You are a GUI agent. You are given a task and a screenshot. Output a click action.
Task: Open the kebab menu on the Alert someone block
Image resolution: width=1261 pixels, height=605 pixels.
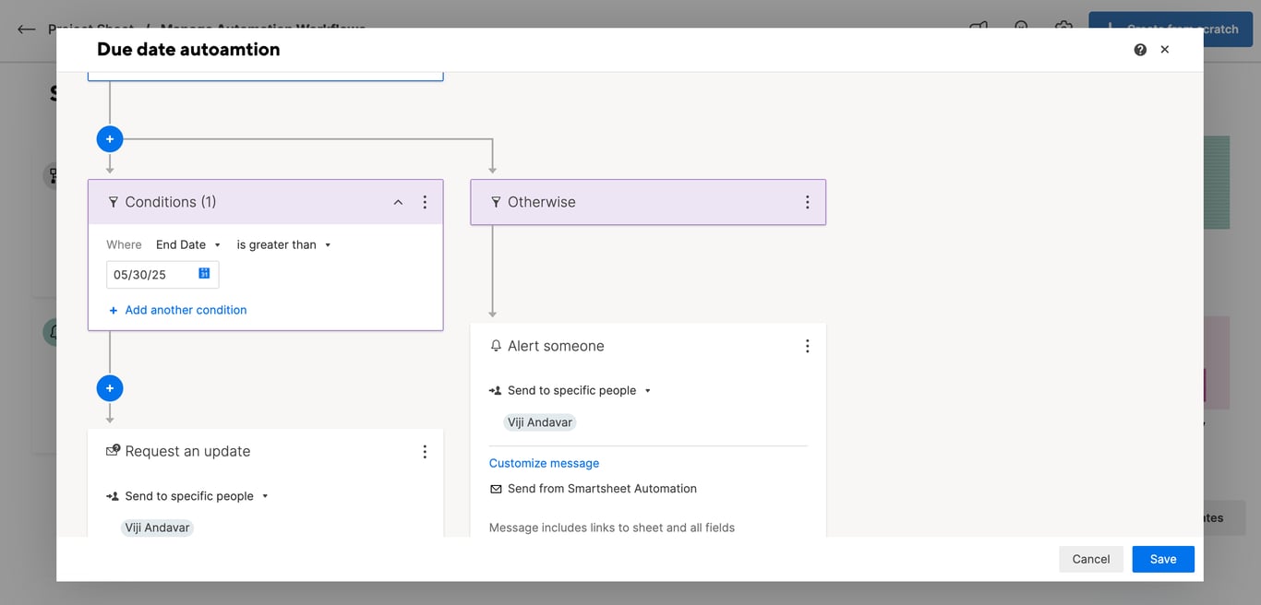pos(808,346)
